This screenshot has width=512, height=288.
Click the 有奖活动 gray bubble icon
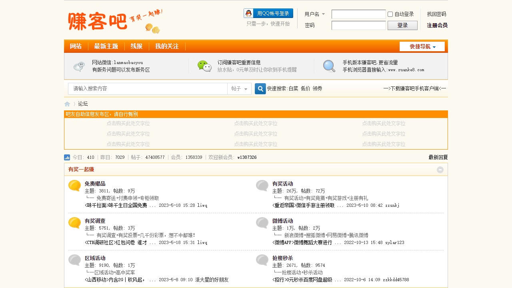click(x=262, y=186)
